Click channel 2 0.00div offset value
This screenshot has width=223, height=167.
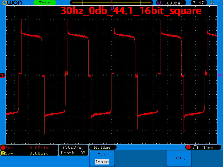pyautogui.click(x=39, y=153)
